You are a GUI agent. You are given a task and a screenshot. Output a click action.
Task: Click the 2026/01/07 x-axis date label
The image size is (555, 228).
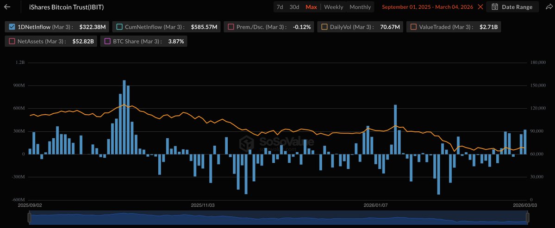pyautogui.click(x=376, y=205)
